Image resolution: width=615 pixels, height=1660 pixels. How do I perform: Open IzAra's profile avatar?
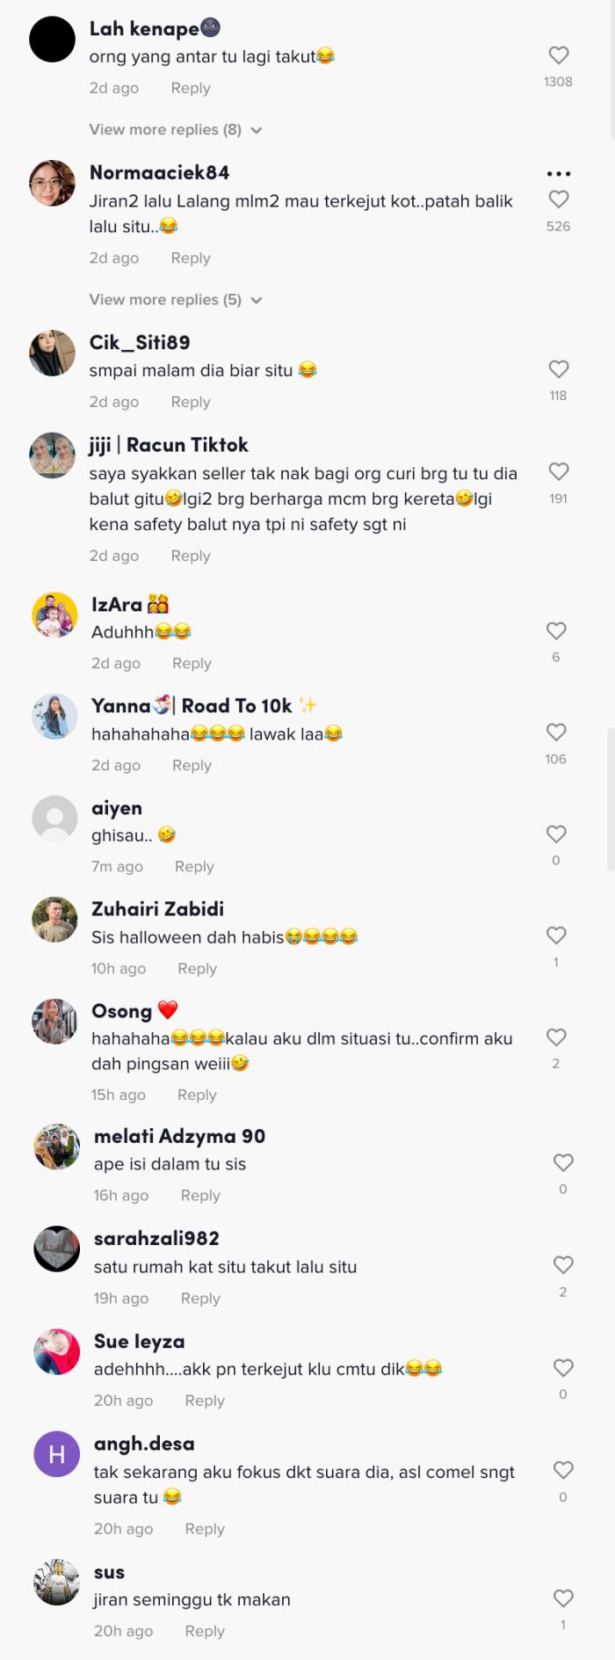coord(54,615)
